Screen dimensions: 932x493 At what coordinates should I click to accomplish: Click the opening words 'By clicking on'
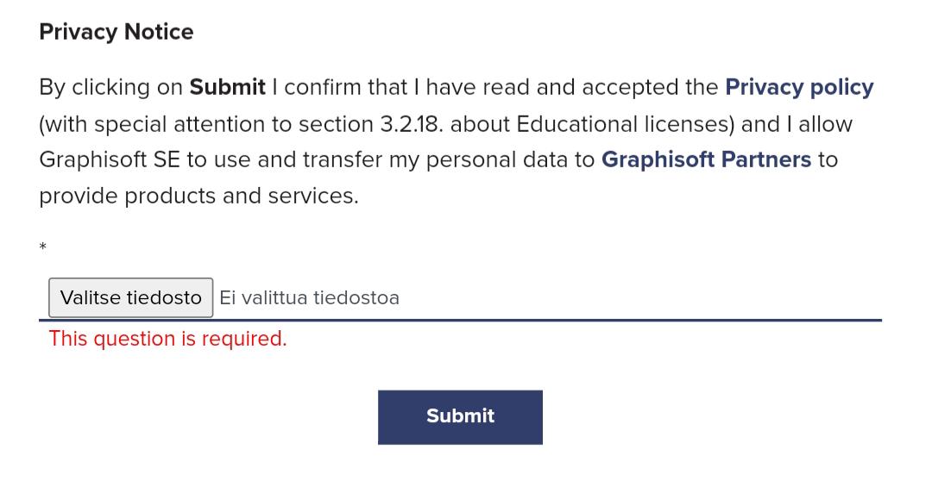[110, 88]
